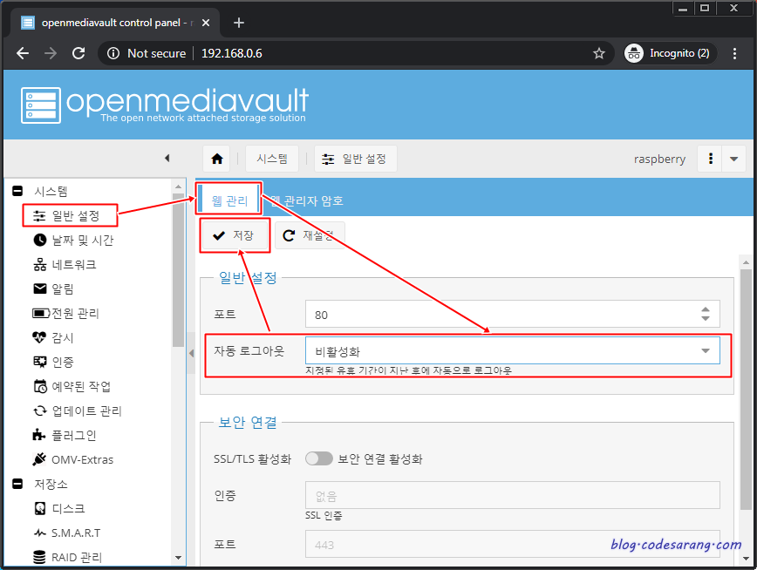Open S.M.A.R.T pulse icon item

pos(66,533)
